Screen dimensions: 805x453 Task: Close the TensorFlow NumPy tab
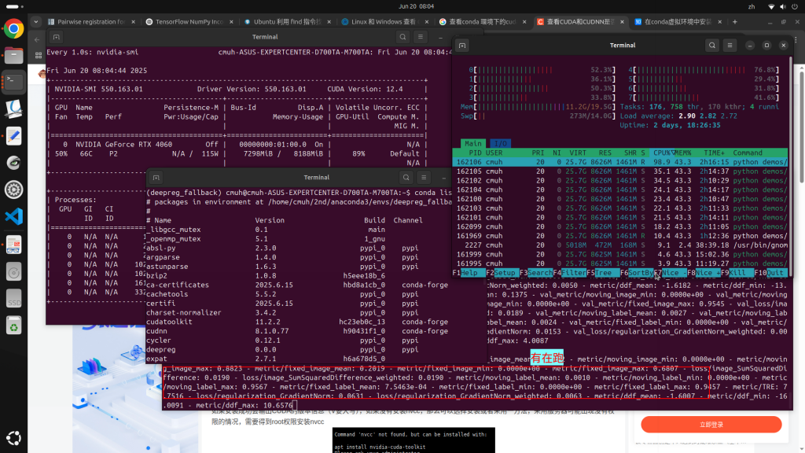[x=232, y=21]
